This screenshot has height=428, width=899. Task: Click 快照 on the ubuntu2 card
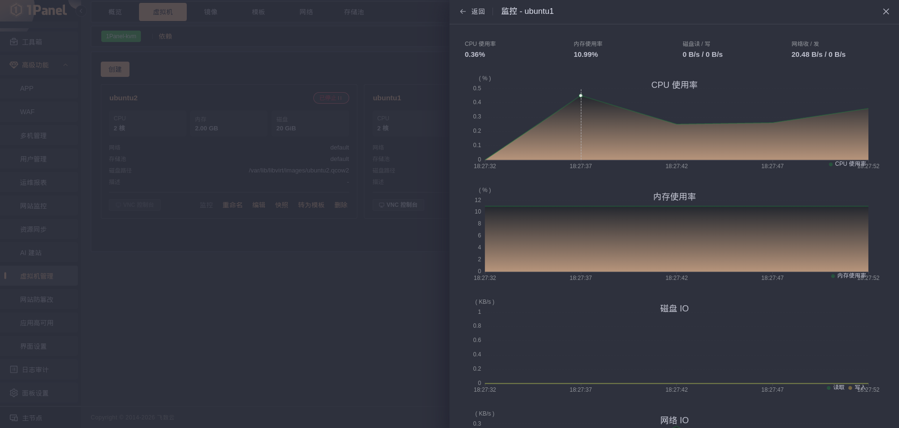tap(282, 205)
